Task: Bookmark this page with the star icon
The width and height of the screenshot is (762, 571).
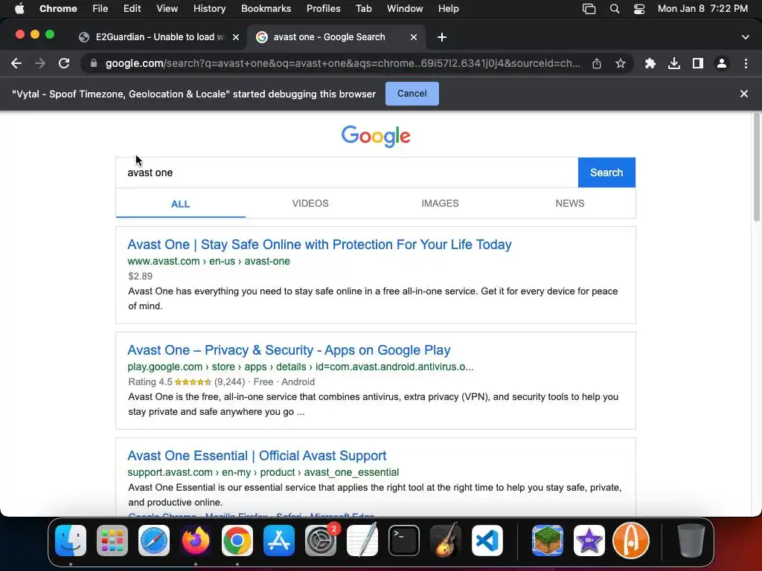Action: point(621,63)
